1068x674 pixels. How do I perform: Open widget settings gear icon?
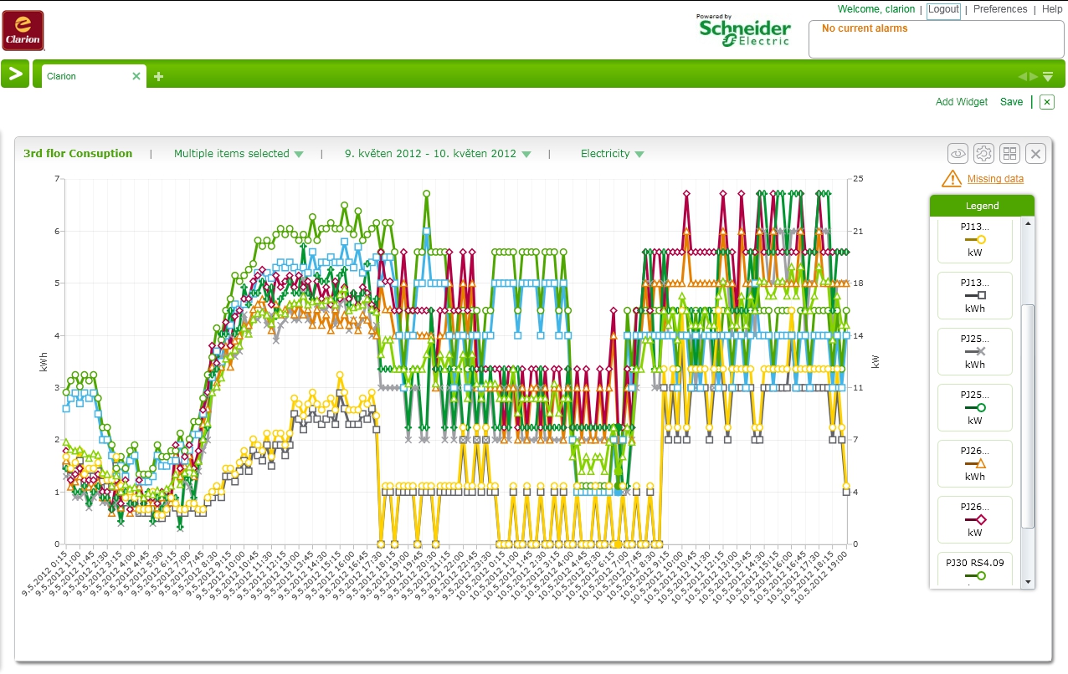983,154
